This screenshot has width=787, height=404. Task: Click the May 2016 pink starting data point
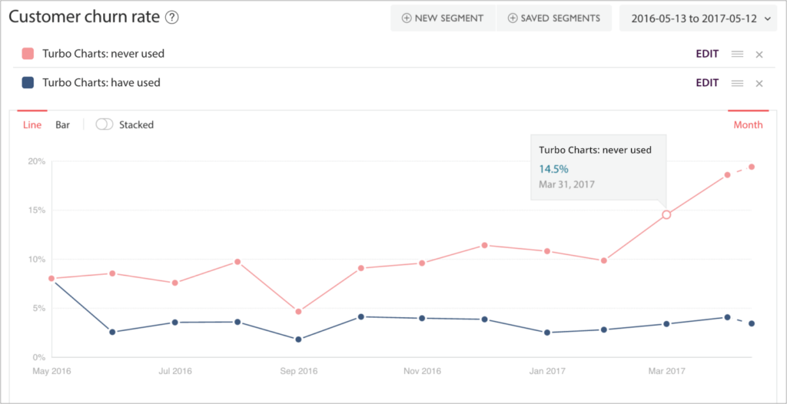(x=51, y=279)
